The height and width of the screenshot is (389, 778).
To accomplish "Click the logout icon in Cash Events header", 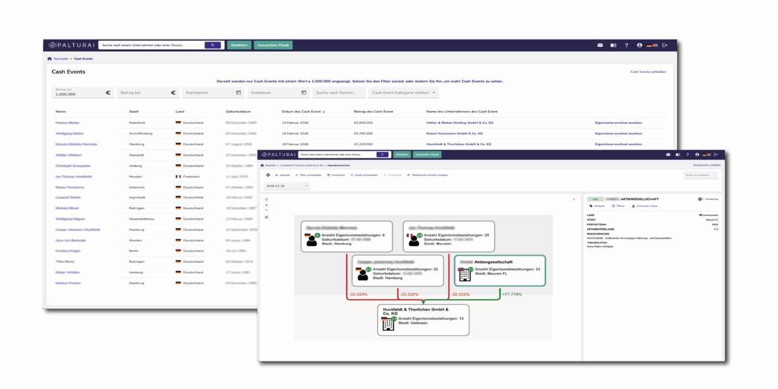I will point(665,45).
